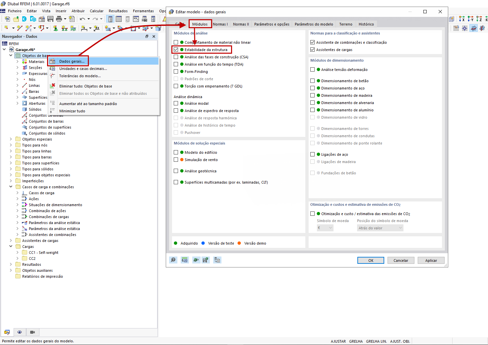The image size is (488, 345).
Task: Check the Form-Finding analysis module
Action: click(x=176, y=71)
